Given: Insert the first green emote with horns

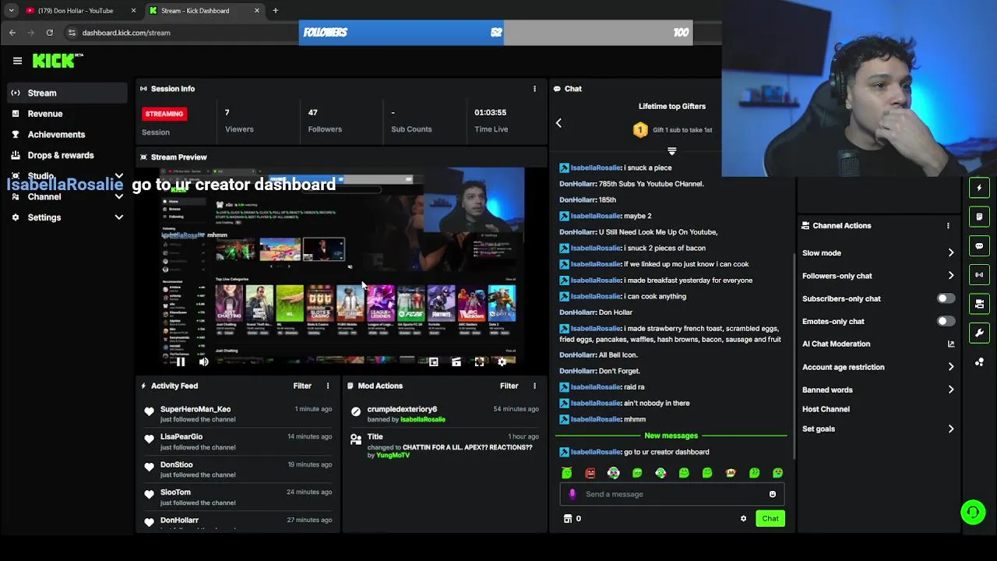Looking at the screenshot, I should pyautogui.click(x=567, y=473).
